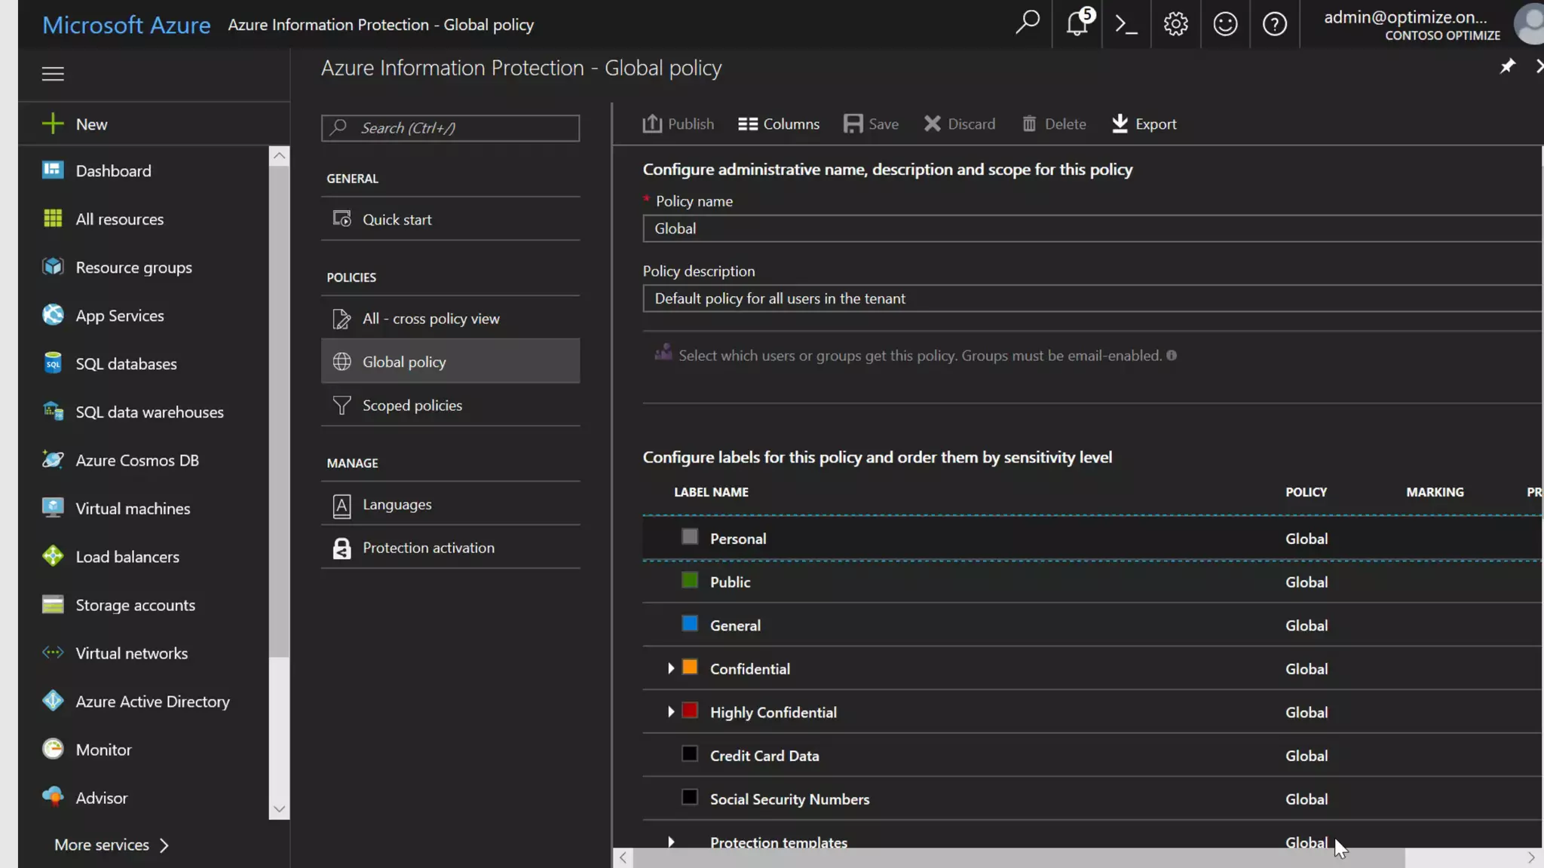Click Discard in the toolbar
This screenshot has height=868, width=1544.
[959, 124]
